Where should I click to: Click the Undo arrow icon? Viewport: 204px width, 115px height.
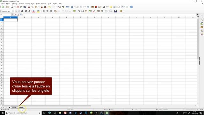click(x=49, y=7)
